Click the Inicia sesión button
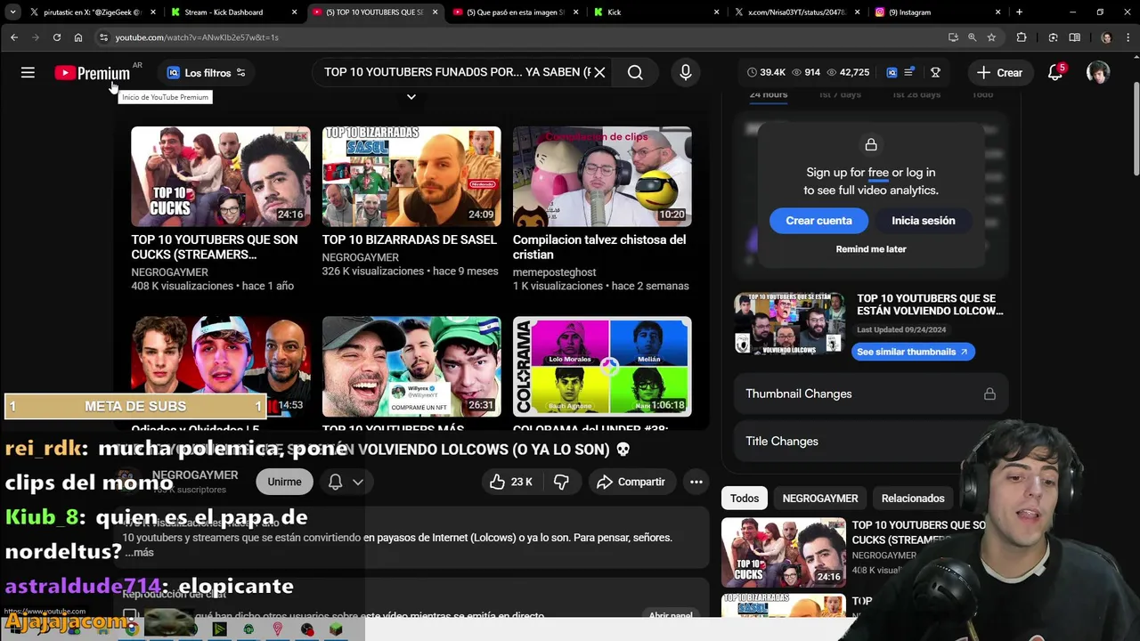1140x641 pixels. 923,221
